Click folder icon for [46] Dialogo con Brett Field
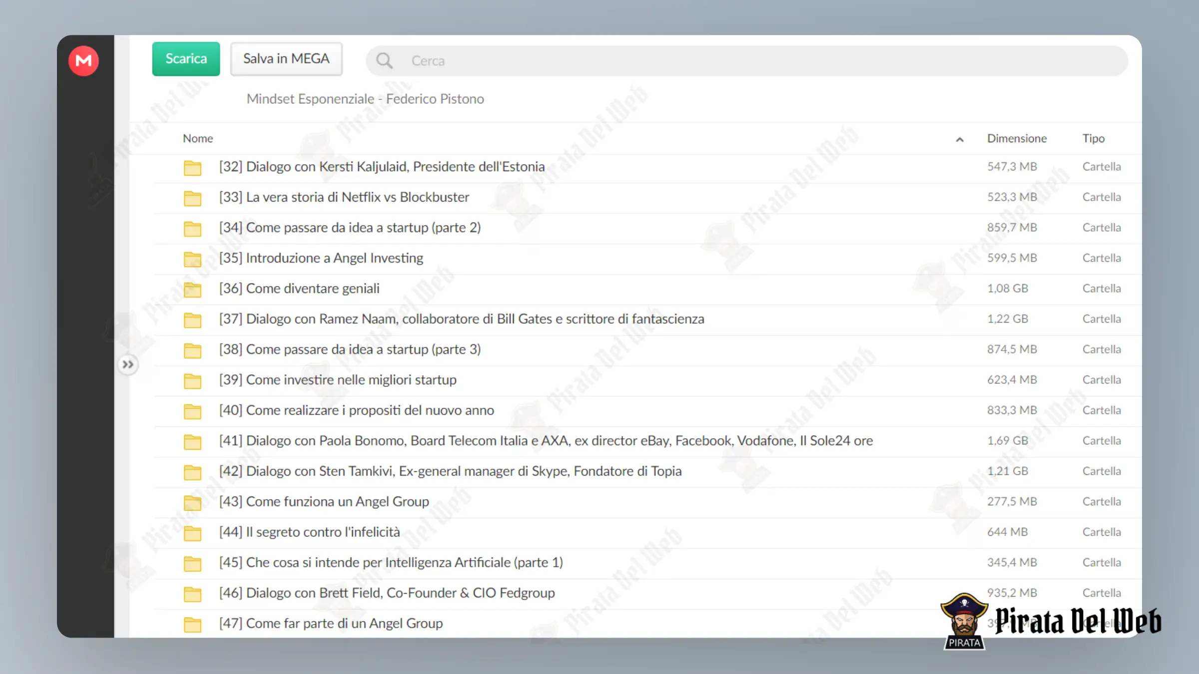 [x=192, y=594]
